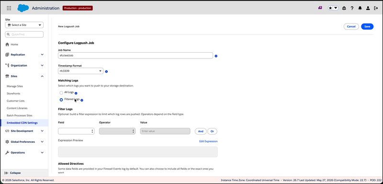Viewport: 383px width, 184px height.
Task: Collapse the Sites section chevron
Action: click(x=42, y=76)
